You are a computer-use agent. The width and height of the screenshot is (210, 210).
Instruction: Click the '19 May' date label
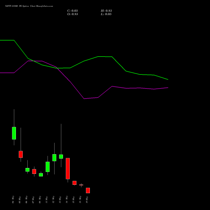[x=87, y=199]
